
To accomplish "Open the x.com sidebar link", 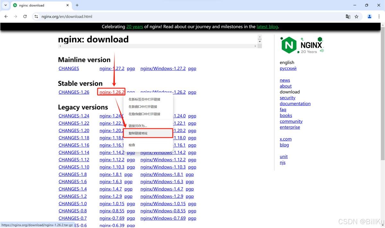I will (286, 139).
